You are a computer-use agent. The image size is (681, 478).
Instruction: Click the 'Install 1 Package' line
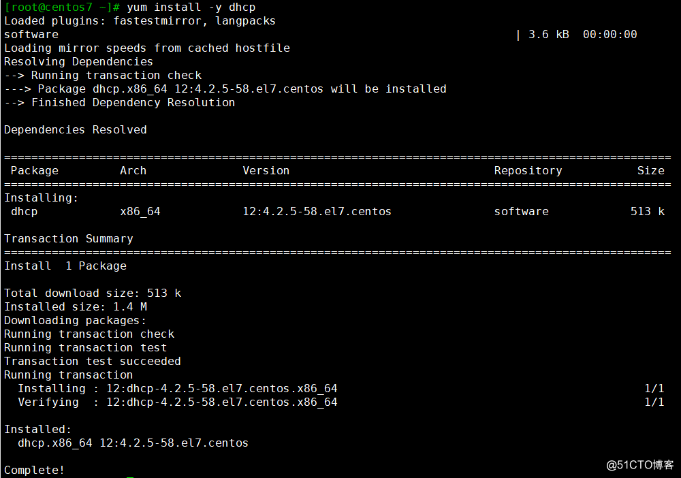click(65, 266)
